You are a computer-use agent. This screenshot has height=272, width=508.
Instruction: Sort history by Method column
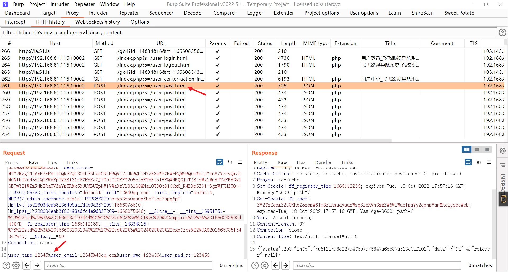point(104,43)
